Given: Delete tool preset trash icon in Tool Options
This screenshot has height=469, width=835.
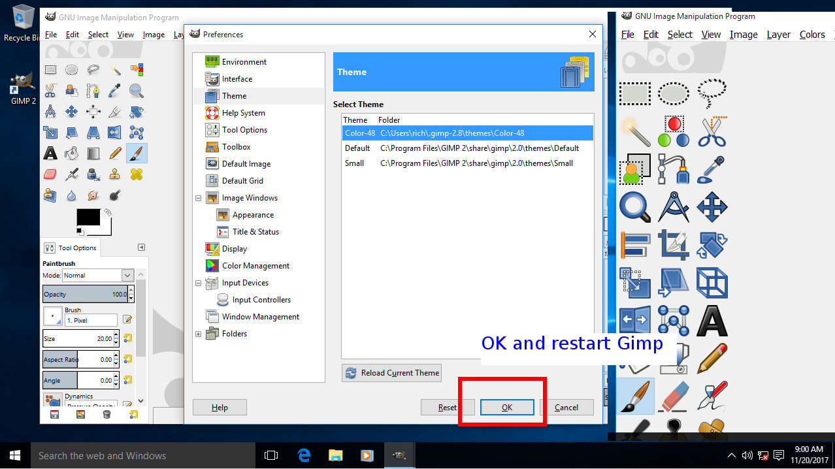Looking at the screenshot, I should click(x=107, y=414).
